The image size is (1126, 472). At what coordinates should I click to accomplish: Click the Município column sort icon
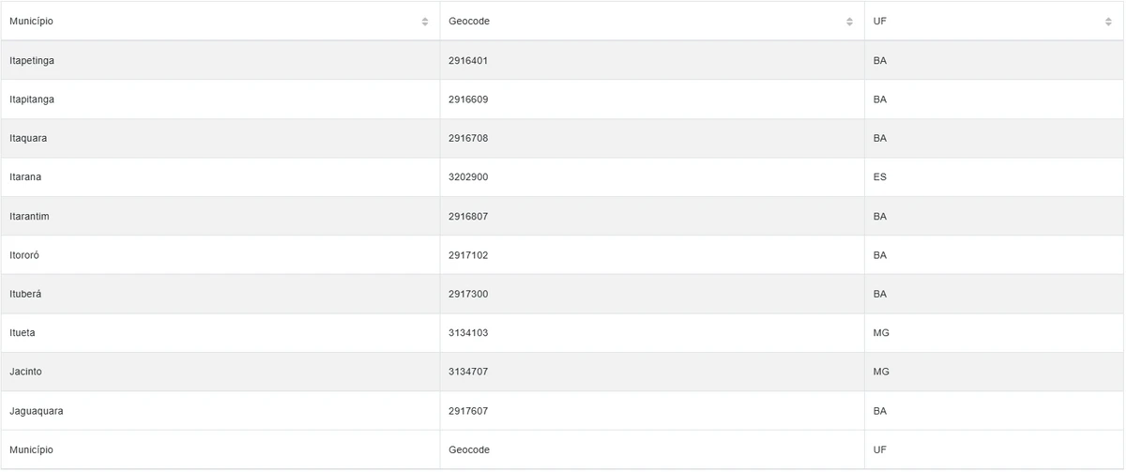coord(425,22)
